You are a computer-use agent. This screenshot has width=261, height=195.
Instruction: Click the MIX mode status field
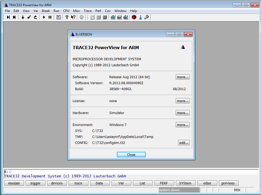pos(239,190)
